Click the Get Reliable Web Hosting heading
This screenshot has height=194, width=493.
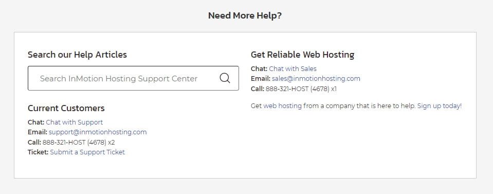302,55
